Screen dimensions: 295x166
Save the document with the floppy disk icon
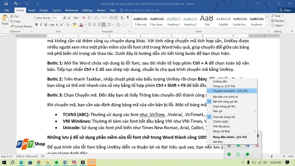(6, 3)
